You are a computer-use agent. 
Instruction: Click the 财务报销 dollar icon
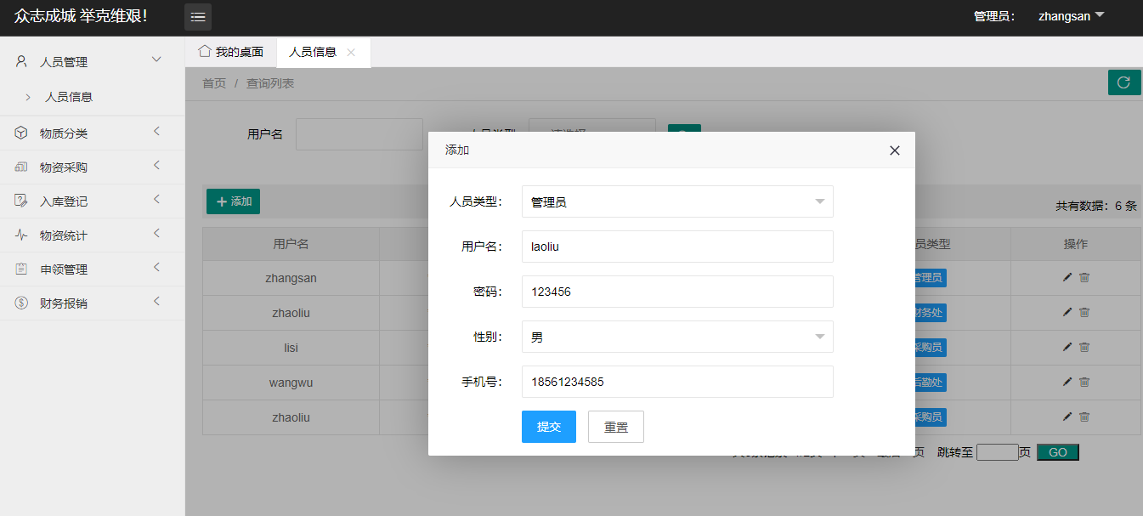[x=22, y=303]
